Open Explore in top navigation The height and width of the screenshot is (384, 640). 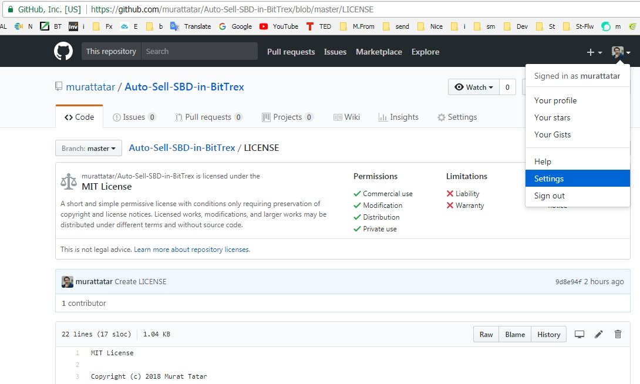(x=425, y=52)
